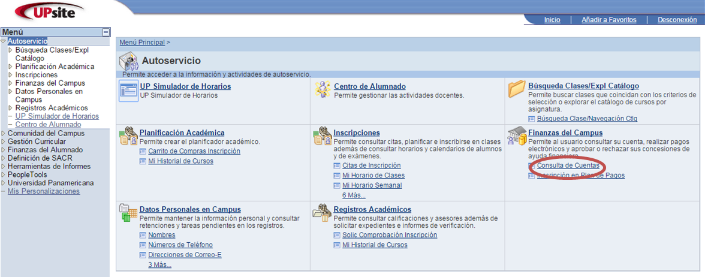This screenshot has width=705, height=277.
Task: Open Mis Personalizaciones in sidebar
Action: (x=44, y=191)
